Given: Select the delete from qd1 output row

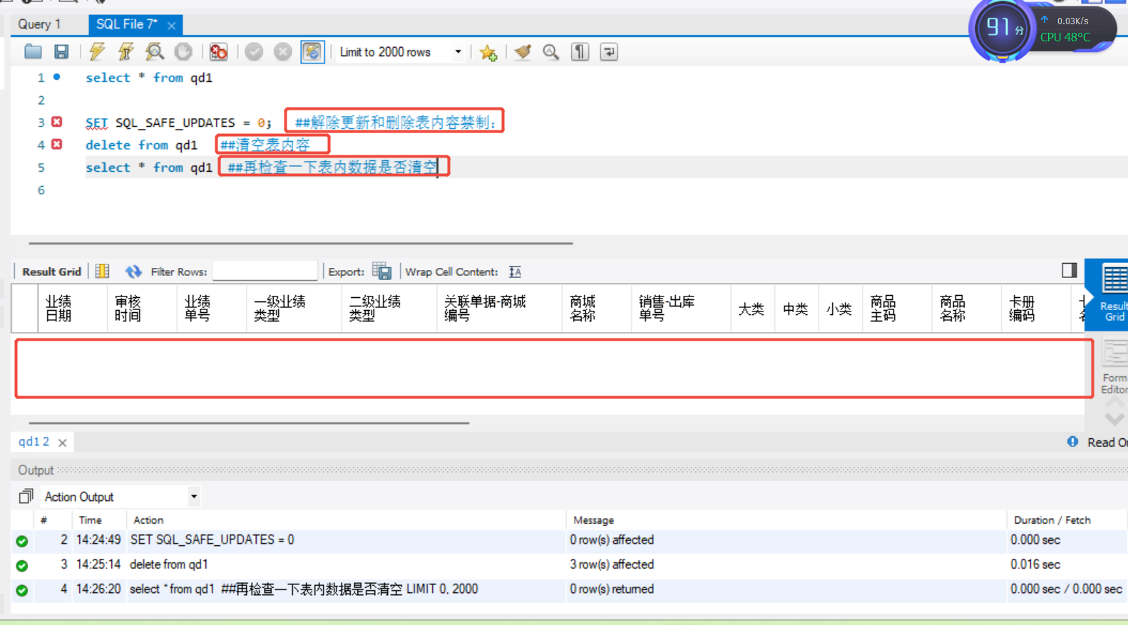Looking at the screenshot, I should 569,564.
